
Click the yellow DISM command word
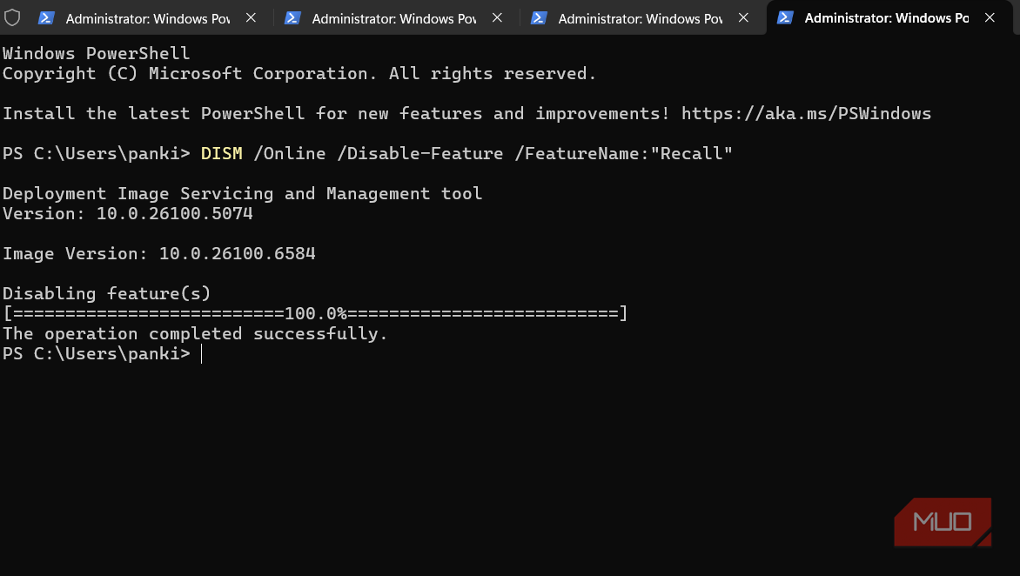(221, 154)
